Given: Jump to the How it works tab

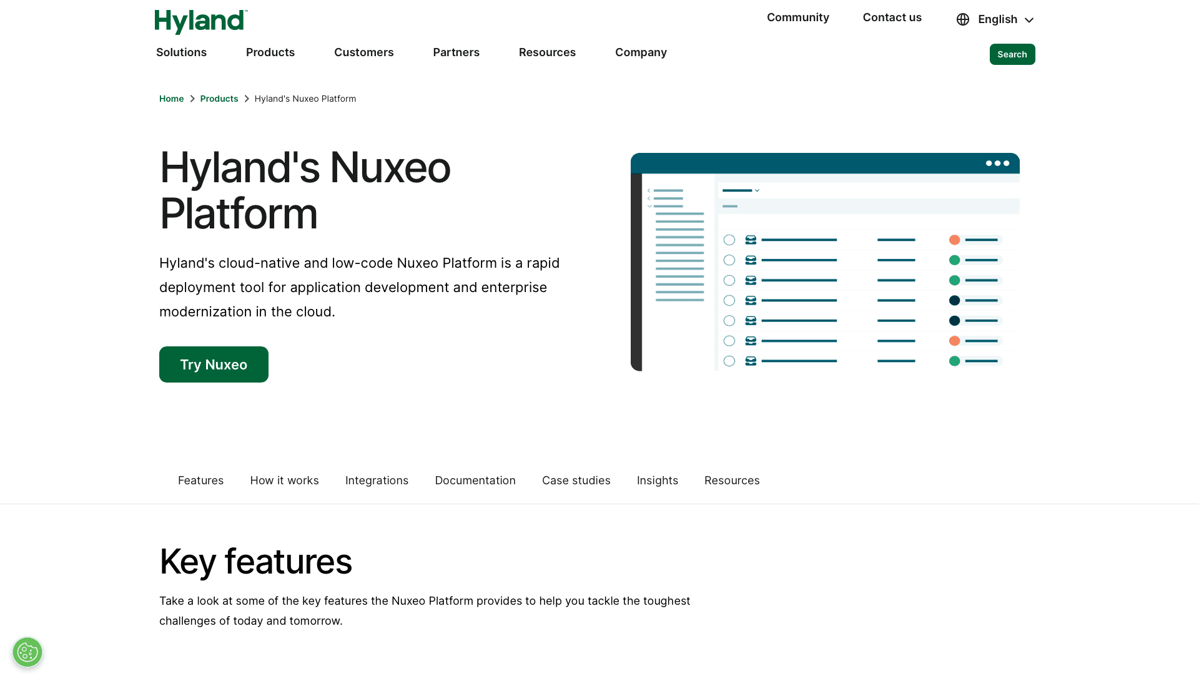Looking at the screenshot, I should click(x=284, y=481).
